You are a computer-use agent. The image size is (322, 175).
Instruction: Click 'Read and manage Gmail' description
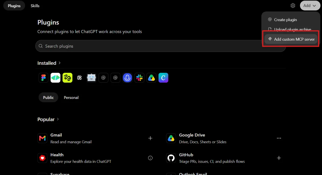pos(71,142)
